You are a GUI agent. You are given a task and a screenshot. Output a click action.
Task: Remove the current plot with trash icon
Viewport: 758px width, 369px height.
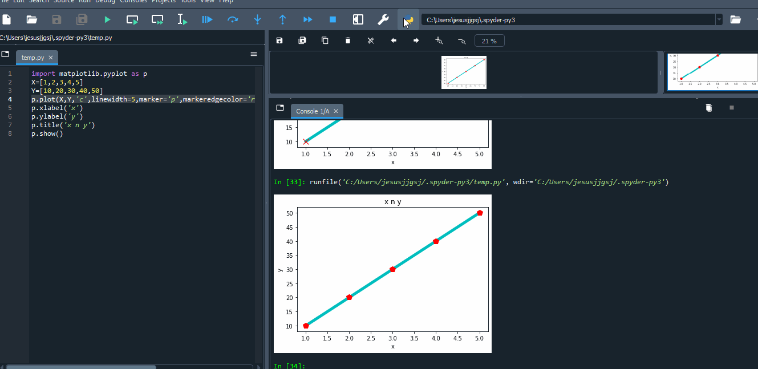(x=348, y=40)
